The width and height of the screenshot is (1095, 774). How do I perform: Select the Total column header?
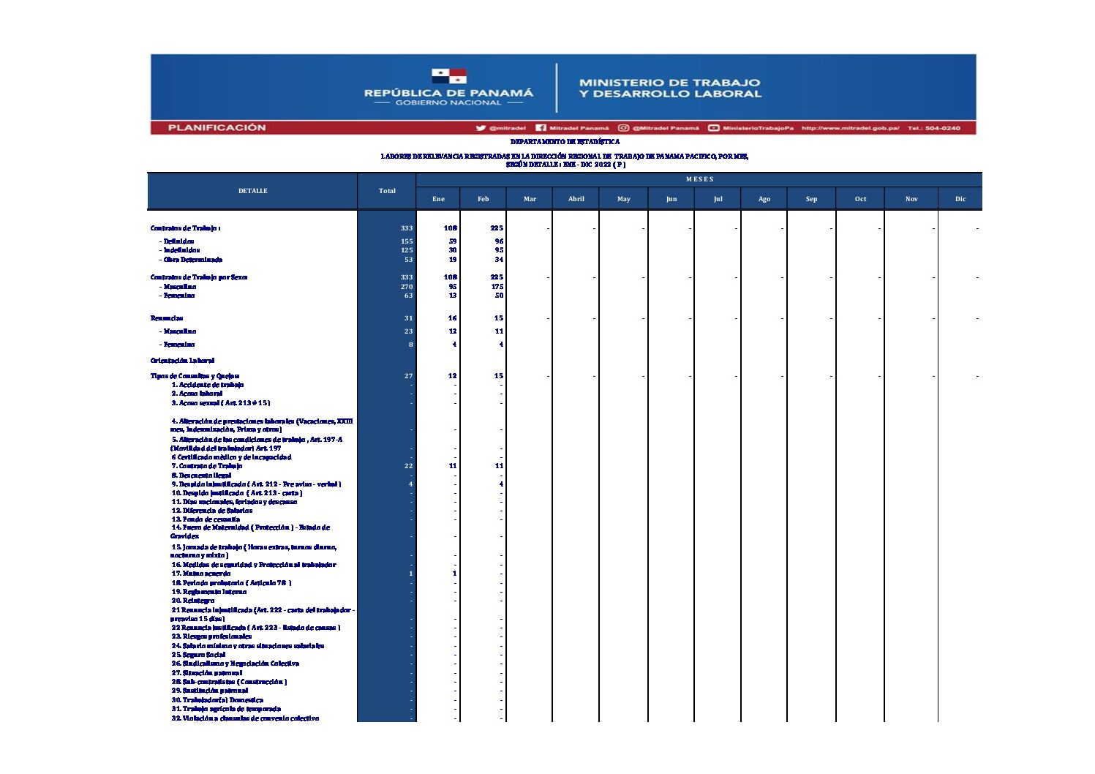point(387,191)
